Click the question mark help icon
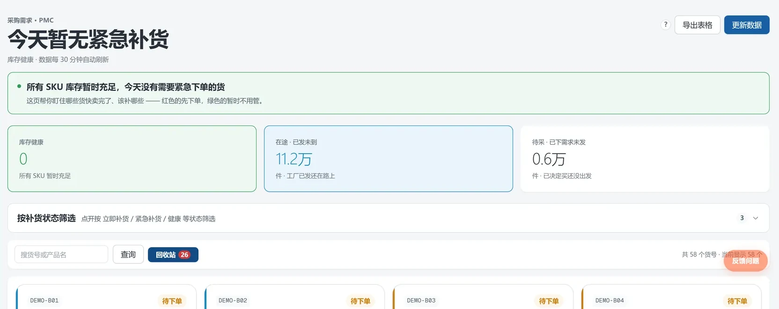This screenshot has height=309, width=779. (x=665, y=25)
